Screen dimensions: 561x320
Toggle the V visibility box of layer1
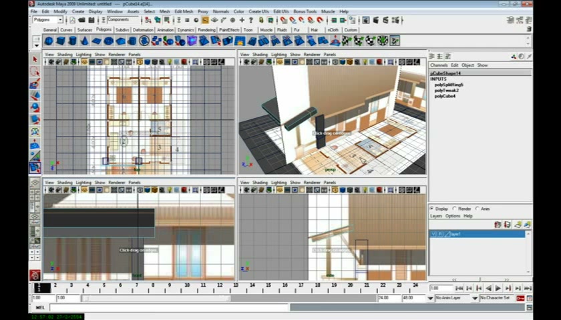[433, 234]
